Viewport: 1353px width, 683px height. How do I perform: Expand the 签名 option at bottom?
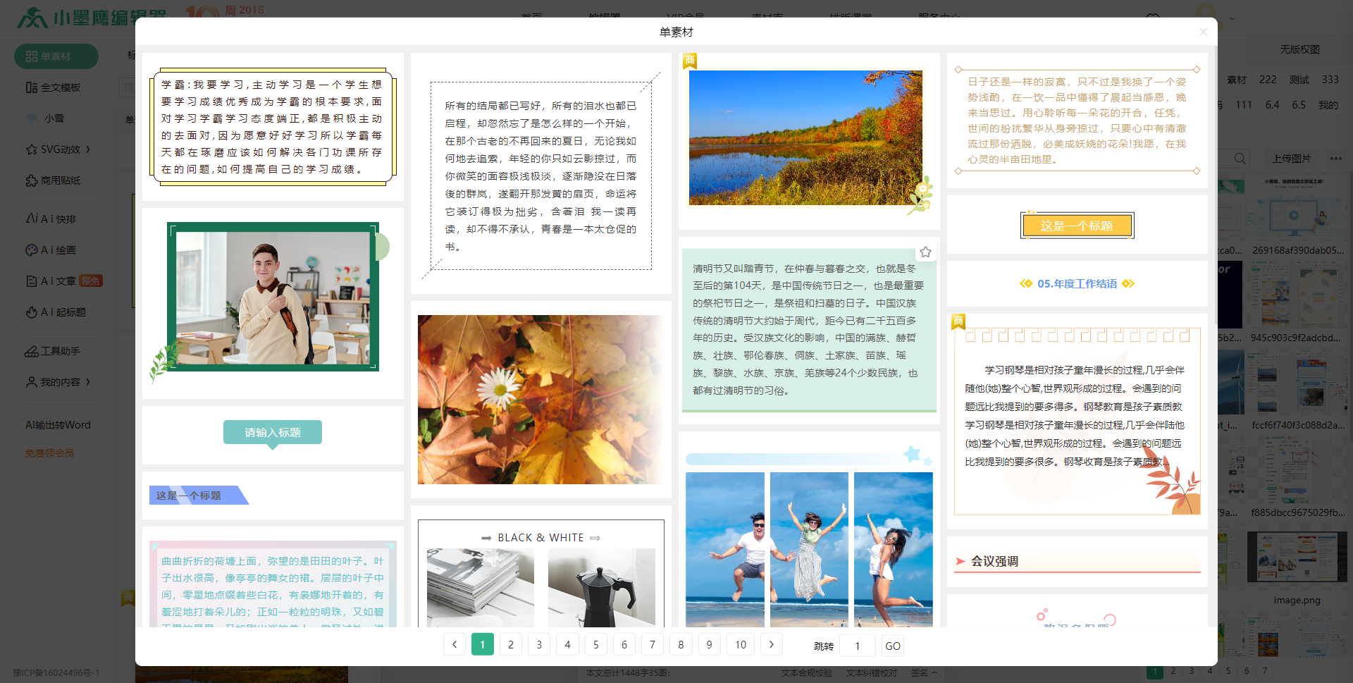[924, 673]
